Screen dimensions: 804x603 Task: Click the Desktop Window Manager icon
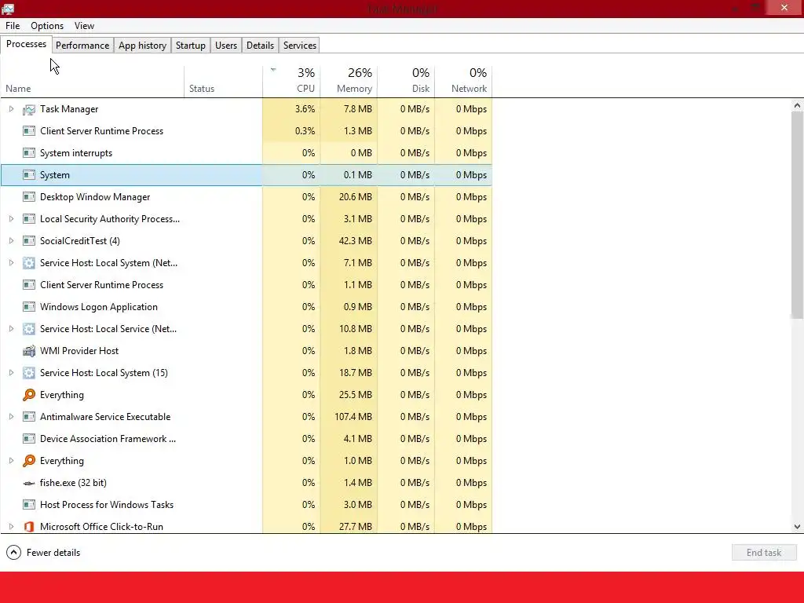point(29,197)
